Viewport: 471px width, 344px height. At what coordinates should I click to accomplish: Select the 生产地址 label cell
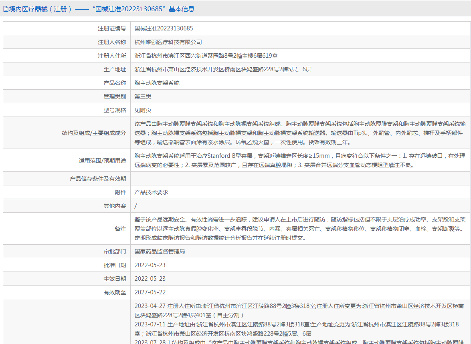115,69
